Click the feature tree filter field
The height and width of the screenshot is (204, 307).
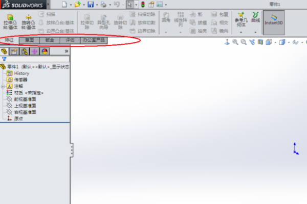35,59
